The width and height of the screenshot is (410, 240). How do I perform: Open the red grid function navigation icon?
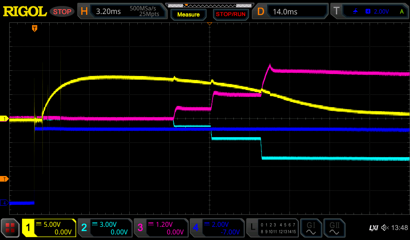click(10, 228)
